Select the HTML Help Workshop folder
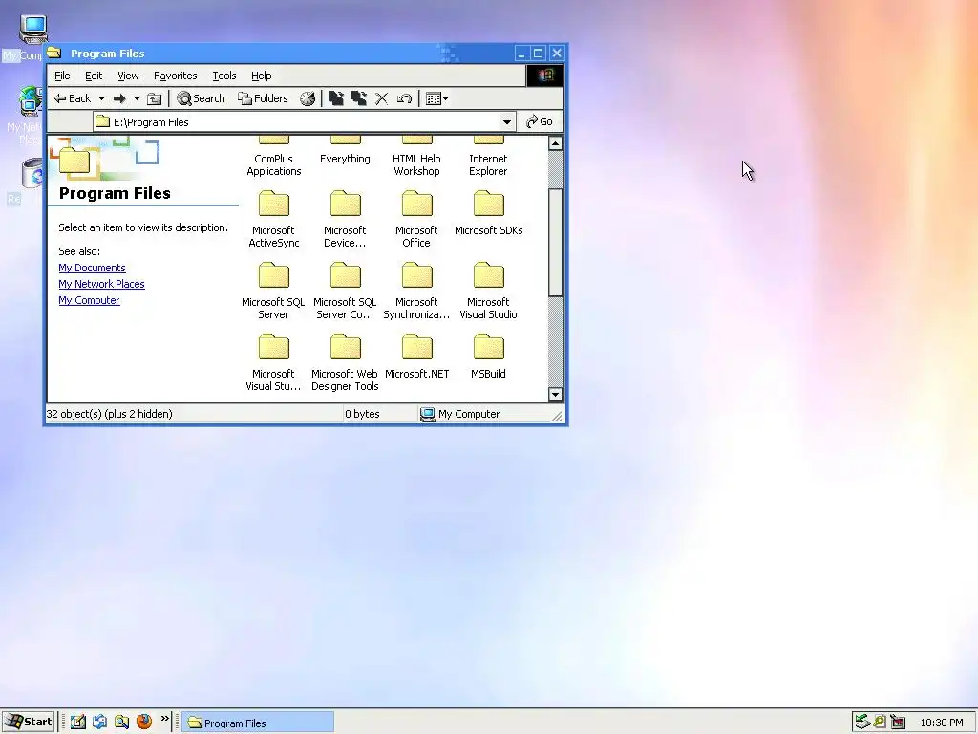Viewport: 978px width, 734px height. click(416, 158)
